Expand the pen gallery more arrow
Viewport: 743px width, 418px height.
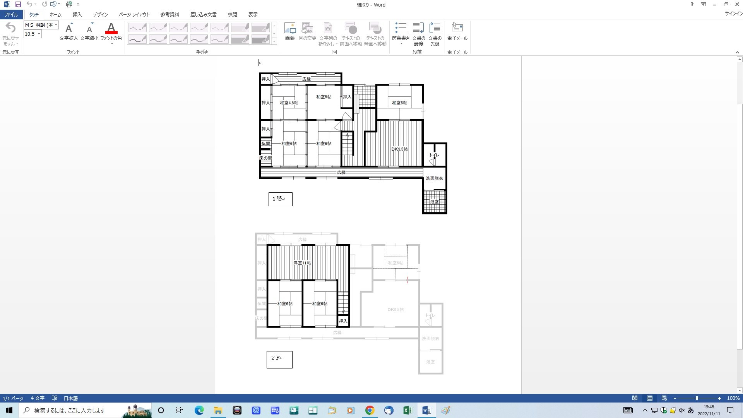click(274, 41)
